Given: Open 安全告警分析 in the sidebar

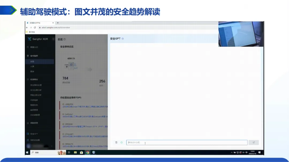Looking at the screenshot, I should click(x=36, y=90).
